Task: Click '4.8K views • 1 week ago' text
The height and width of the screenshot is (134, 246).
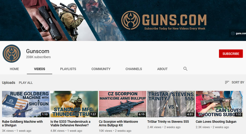Action: pos(66,131)
